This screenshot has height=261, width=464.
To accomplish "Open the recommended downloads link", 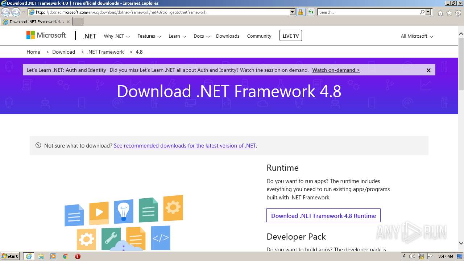I will 185,146.
